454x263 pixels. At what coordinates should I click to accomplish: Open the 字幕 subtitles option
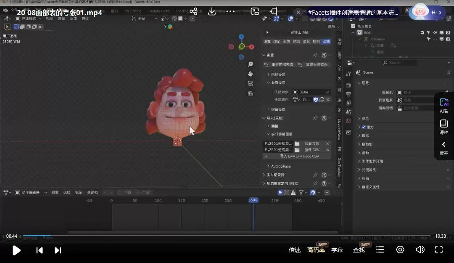tap(337, 250)
